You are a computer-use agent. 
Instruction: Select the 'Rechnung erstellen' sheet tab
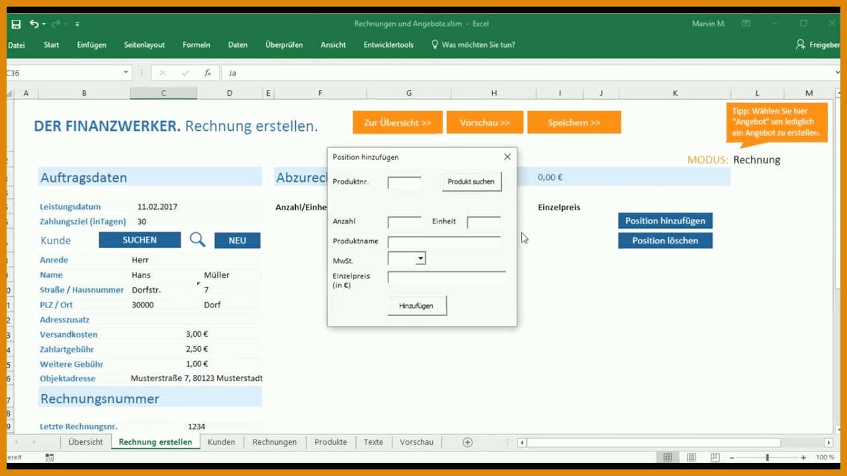click(x=156, y=442)
